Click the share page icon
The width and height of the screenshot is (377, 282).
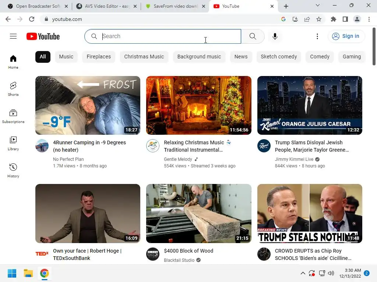(307, 19)
